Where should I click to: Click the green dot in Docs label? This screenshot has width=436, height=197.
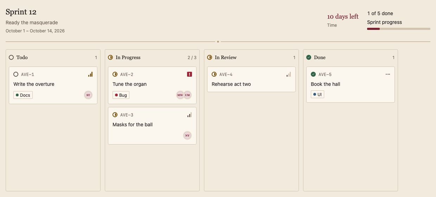click(x=17, y=95)
